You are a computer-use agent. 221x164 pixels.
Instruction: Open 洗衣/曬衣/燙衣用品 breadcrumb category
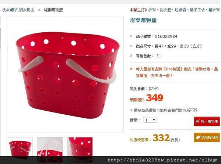coord(18,10)
